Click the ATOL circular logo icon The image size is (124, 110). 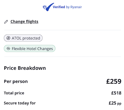(x=8, y=38)
